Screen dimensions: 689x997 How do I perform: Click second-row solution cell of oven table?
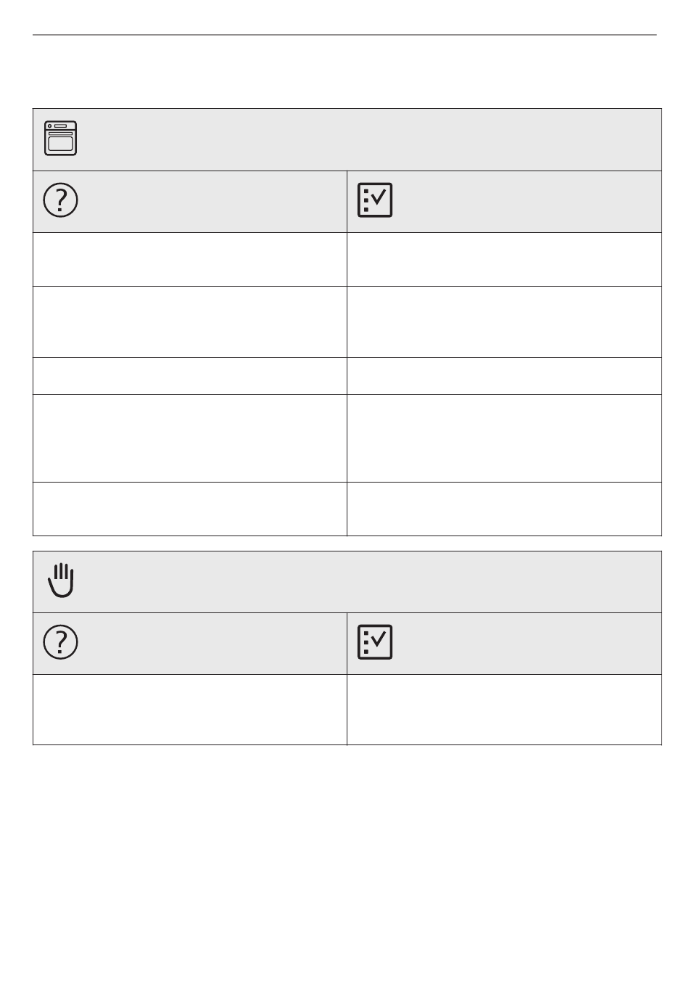pyautogui.click(x=504, y=321)
